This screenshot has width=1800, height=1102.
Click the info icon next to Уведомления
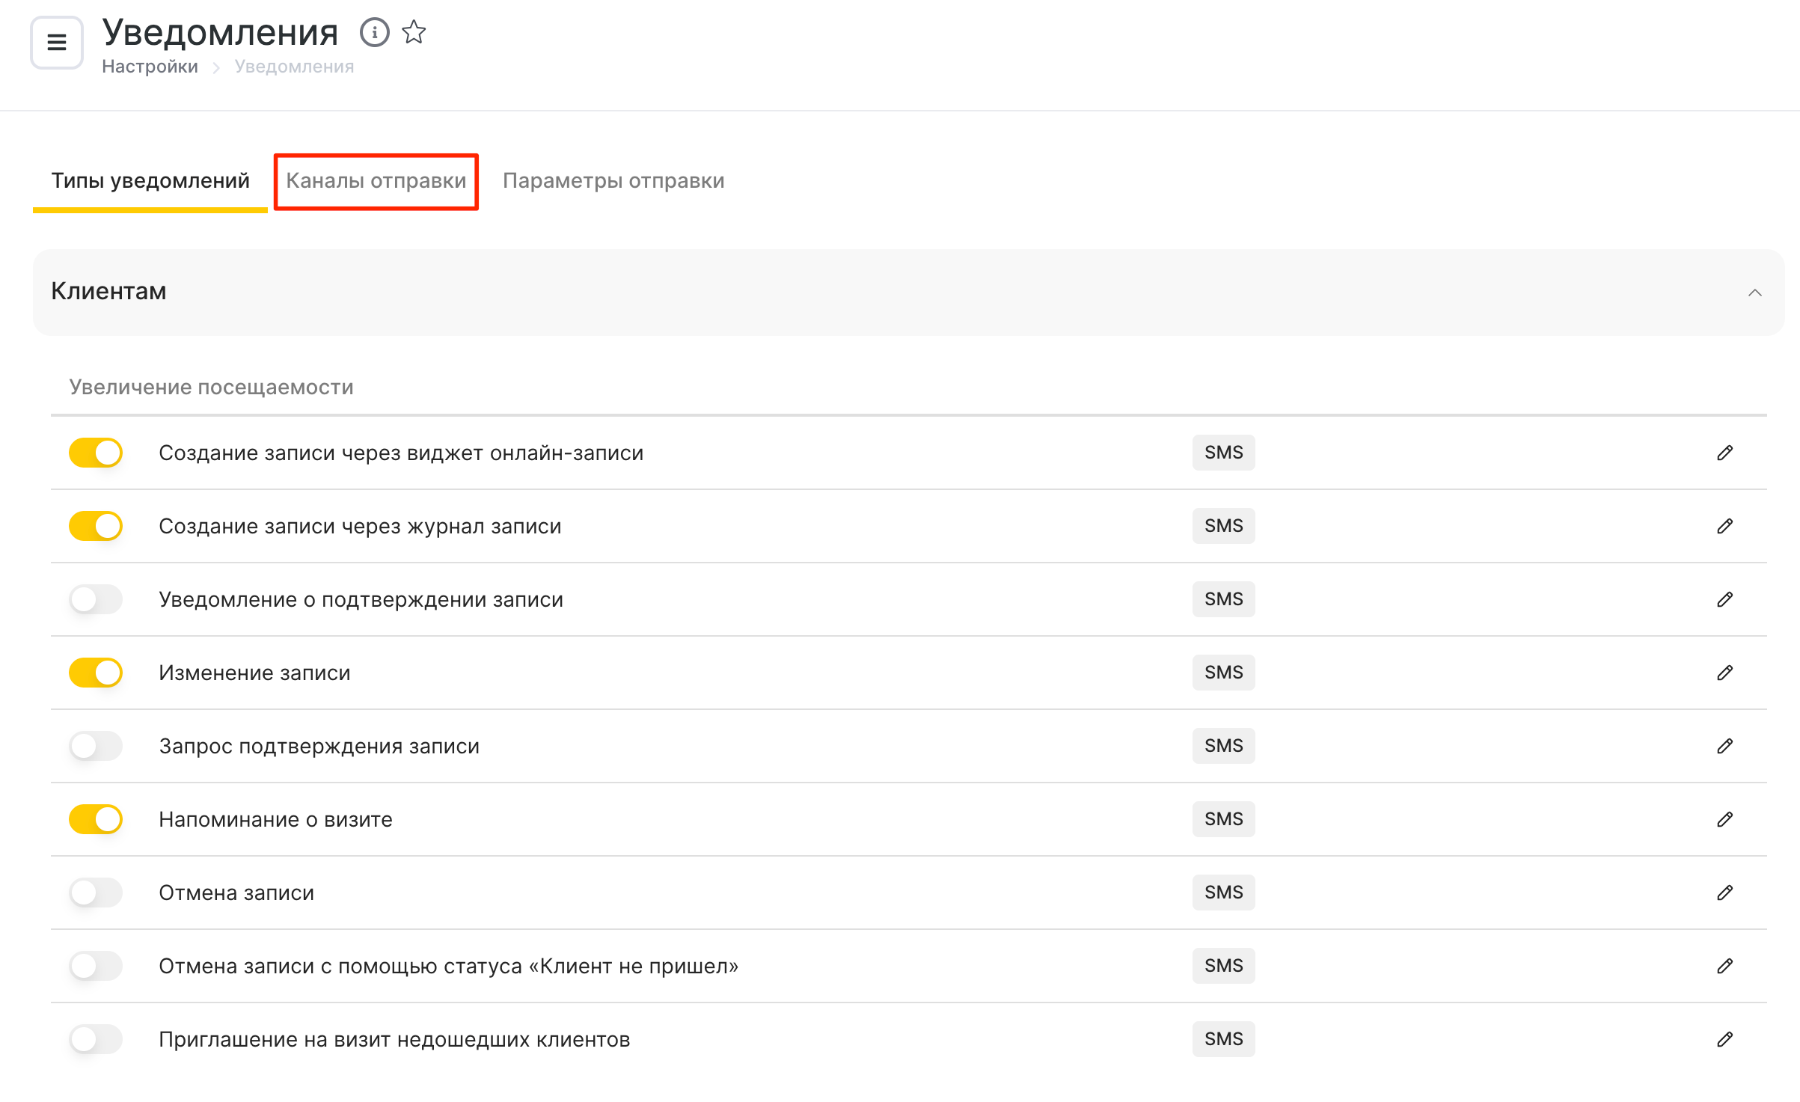pyautogui.click(x=374, y=32)
